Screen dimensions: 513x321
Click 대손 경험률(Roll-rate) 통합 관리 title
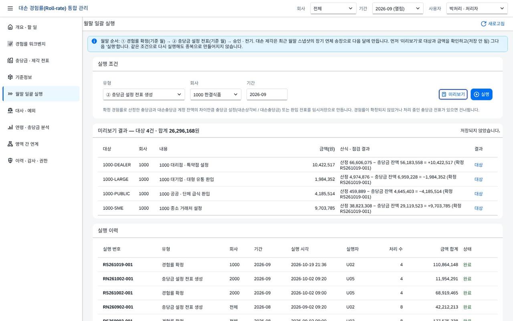click(x=53, y=8)
